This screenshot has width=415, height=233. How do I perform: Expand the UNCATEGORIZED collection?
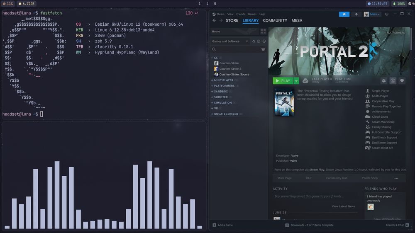tap(212, 114)
